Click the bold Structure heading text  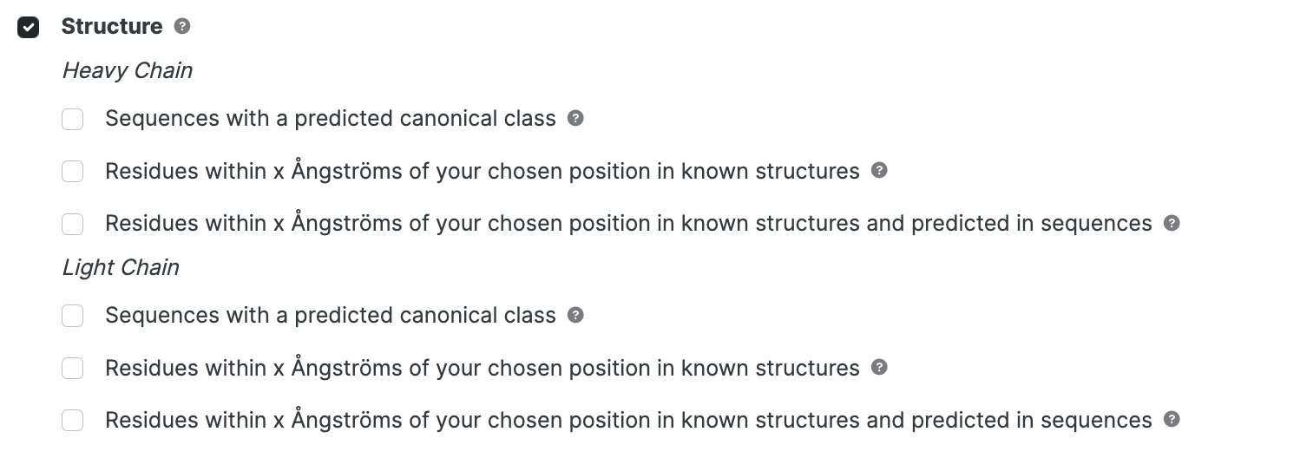[112, 26]
